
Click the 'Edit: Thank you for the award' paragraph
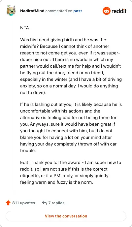pos(71,172)
